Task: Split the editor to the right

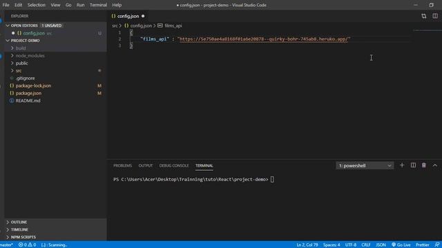Action: 435,16
